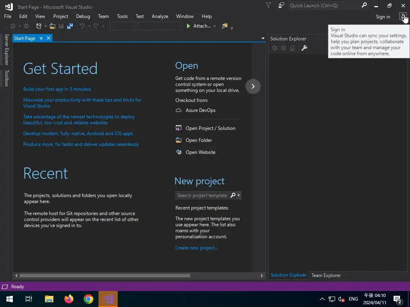Open the View menu
This screenshot has width=410, height=307.
click(40, 16)
